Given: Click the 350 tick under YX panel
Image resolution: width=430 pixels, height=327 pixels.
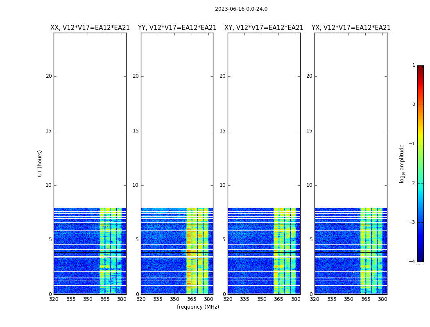Looking at the screenshot, I should pyautogui.click(x=349, y=299).
